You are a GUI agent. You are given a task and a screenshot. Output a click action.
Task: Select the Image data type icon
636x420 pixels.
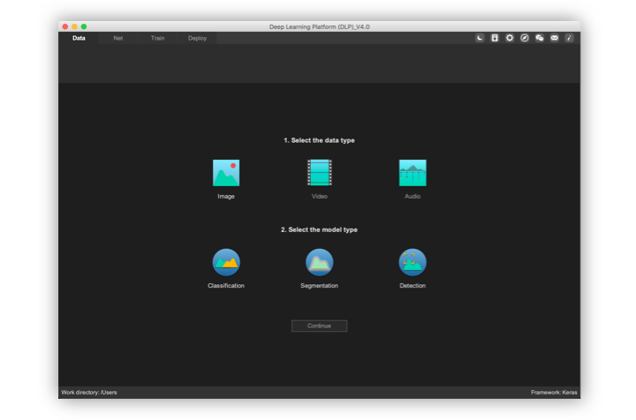click(x=226, y=173)
